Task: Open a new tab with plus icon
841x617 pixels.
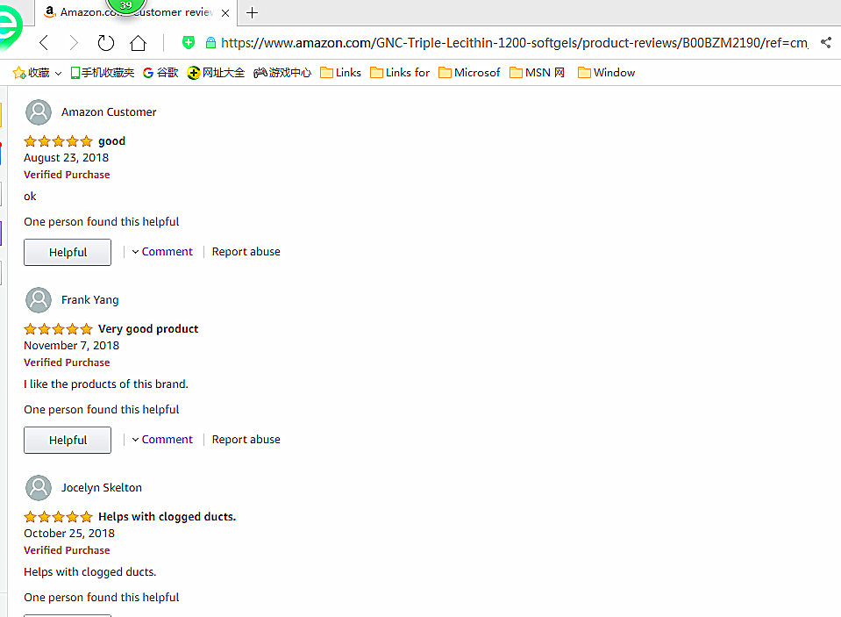Action: click(x=253, y=12)
